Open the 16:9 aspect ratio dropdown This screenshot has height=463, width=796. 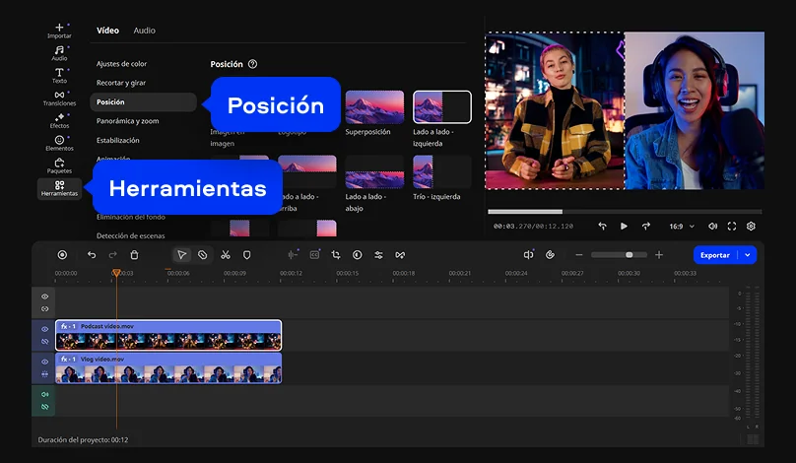click(682, 226)
